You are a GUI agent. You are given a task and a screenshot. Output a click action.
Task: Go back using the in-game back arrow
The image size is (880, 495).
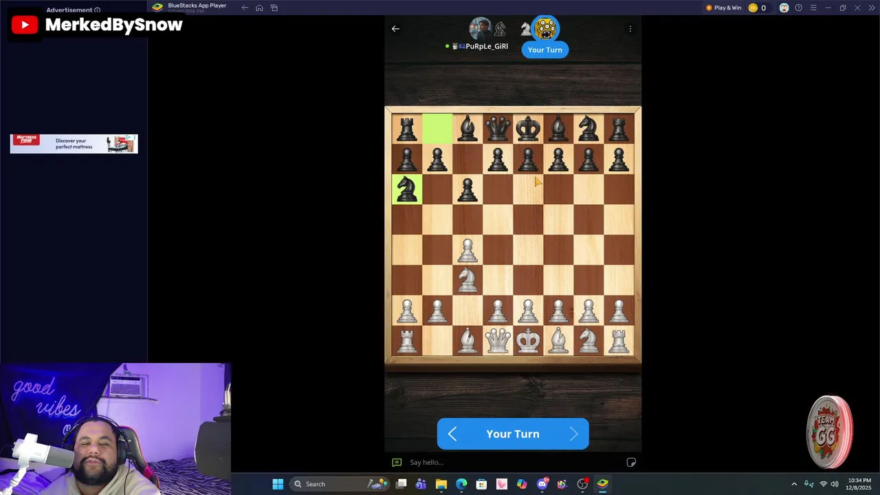tap(395, 29)
